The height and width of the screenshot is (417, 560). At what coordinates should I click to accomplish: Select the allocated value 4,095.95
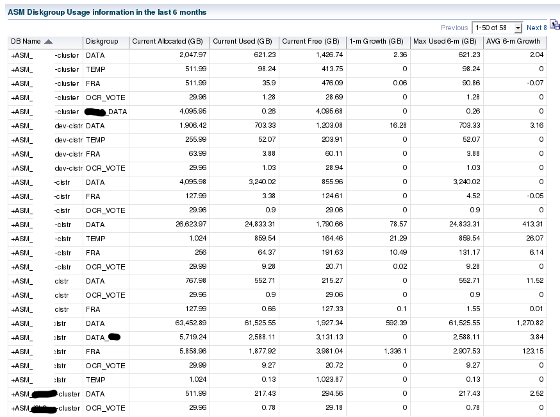point(193,111)
